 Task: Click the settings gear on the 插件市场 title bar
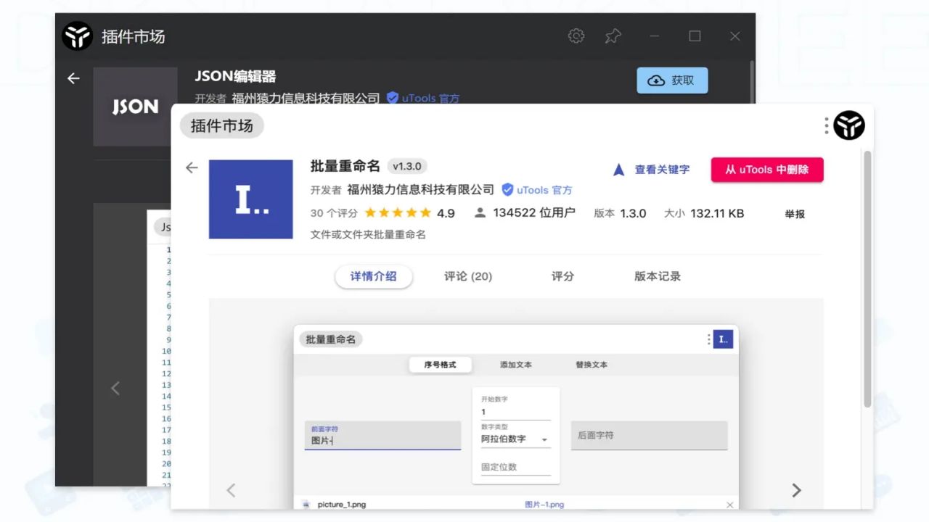576,35
